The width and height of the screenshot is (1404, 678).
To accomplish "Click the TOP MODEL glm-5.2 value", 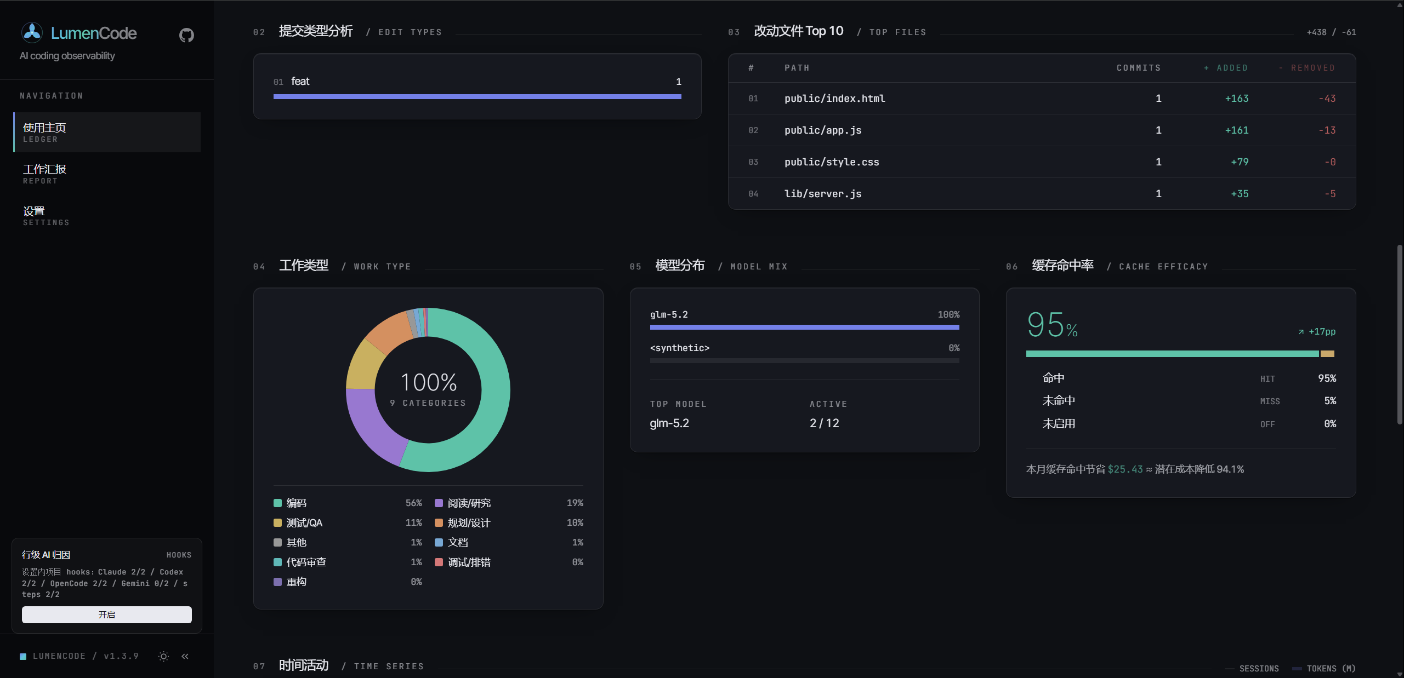I will pos(669,423).
